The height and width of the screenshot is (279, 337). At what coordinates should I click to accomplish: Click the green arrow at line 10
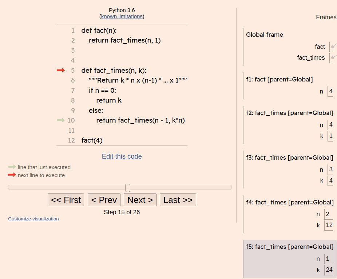61,120
